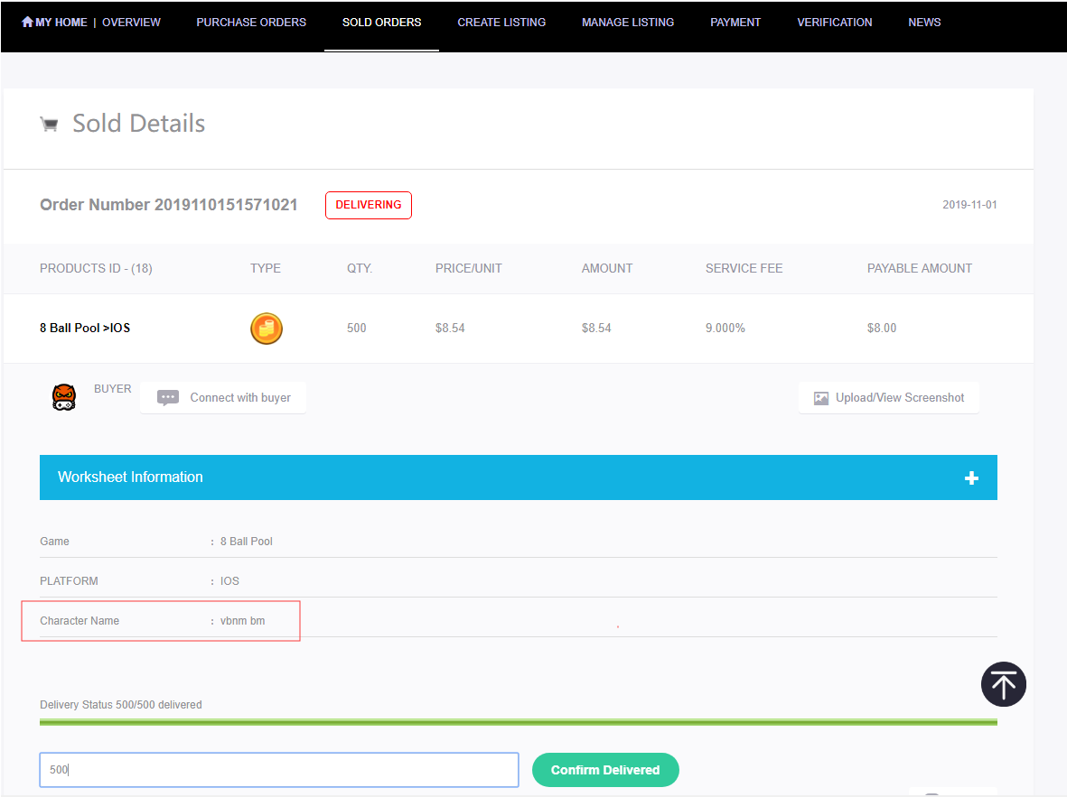1067x797 pixels.
Task: Click the 8 Ball Pool >IOS product name
Action: point(85,328)
